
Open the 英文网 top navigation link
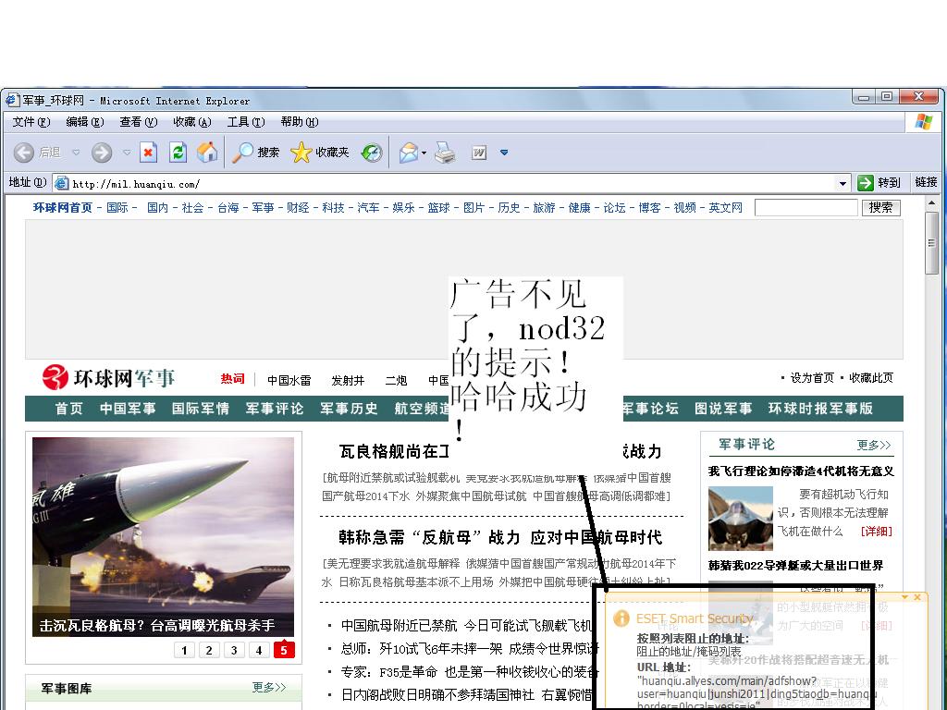(725, 208)
